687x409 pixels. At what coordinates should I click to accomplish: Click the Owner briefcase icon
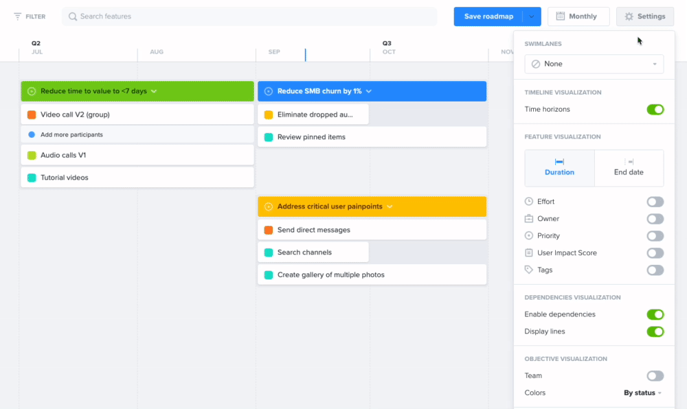pos(529,218)
